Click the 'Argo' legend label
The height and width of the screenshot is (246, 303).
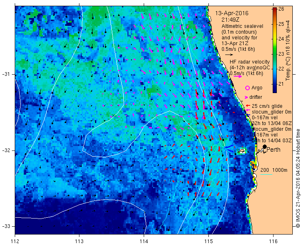pos(257,88)
